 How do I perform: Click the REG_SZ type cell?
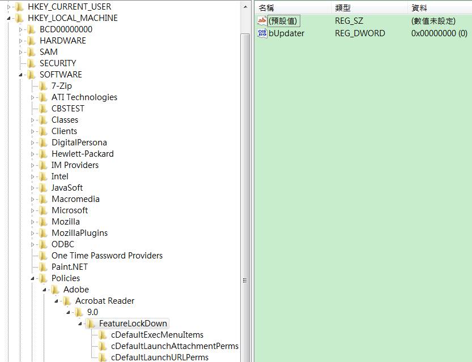pos(349,21)
